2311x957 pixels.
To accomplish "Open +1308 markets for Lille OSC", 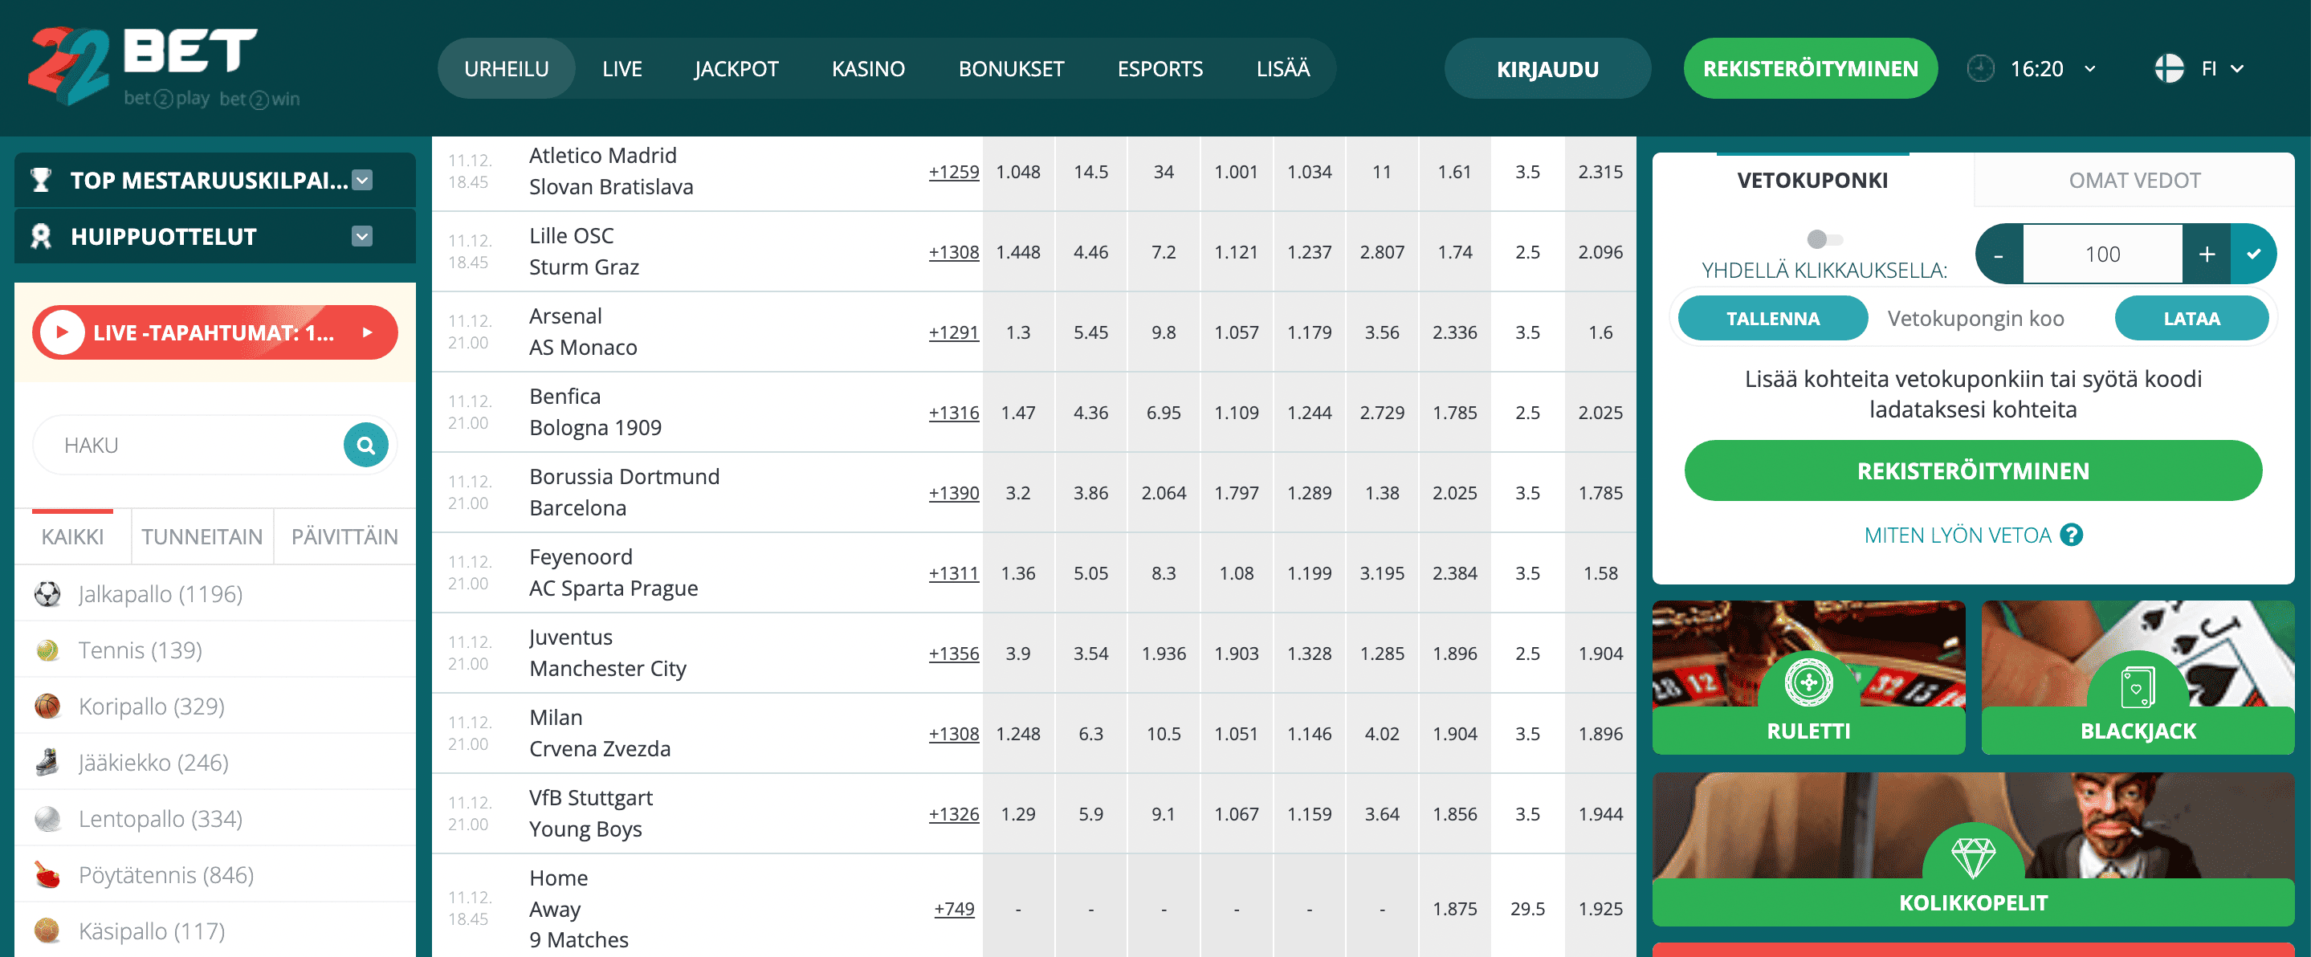I will pos(954,252).
